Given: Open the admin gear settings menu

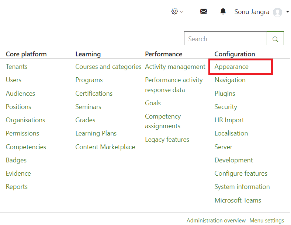Looking at the screenshot, I should [174, 11].
